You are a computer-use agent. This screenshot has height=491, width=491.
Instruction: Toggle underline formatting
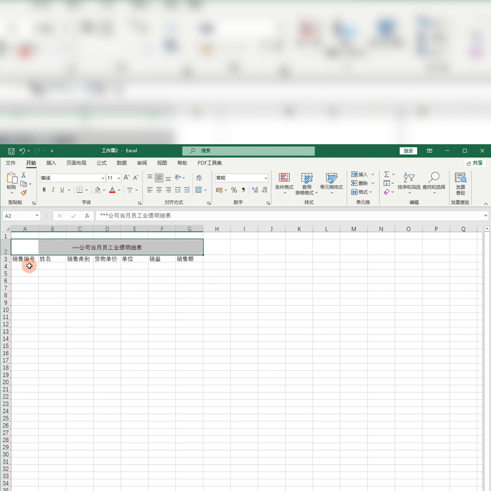[x=62, y=190]
